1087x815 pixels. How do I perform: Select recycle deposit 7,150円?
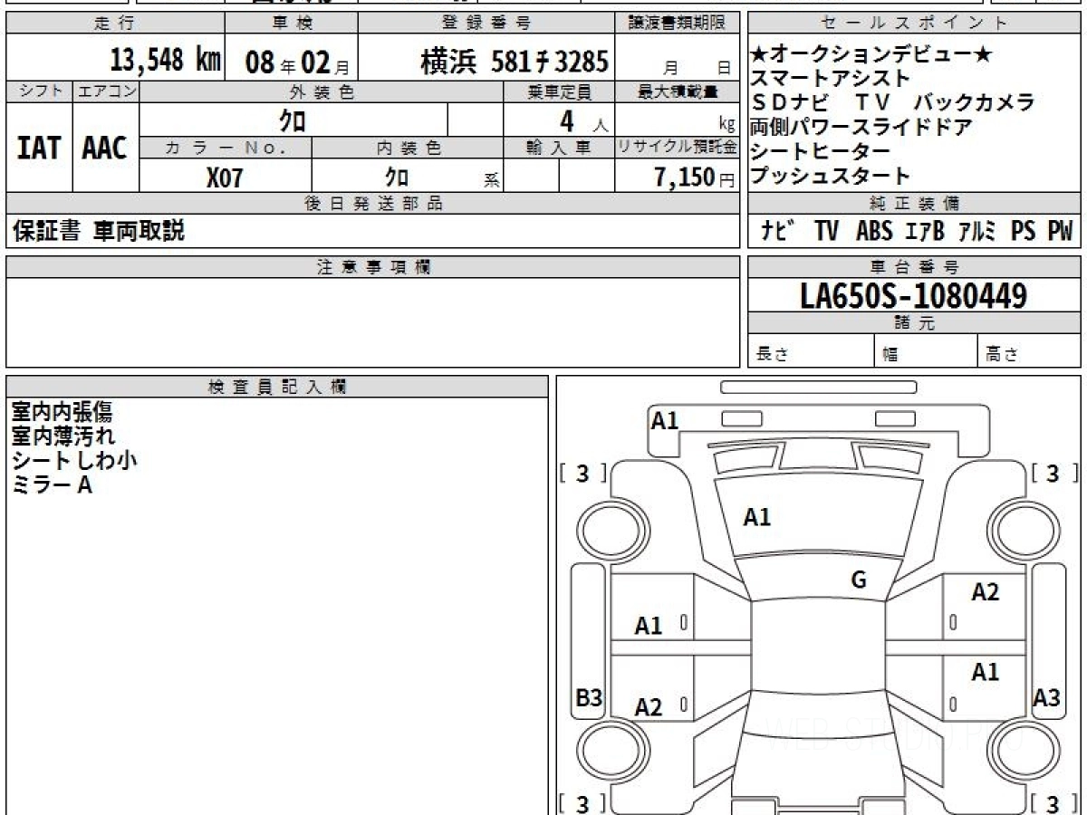(695, 177)
